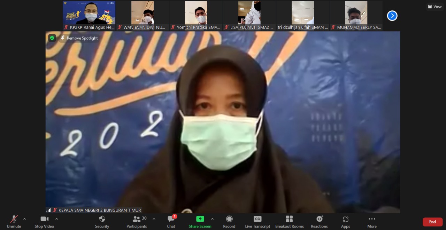Expand audio options arrow beside Unmute

pos(24,219)
